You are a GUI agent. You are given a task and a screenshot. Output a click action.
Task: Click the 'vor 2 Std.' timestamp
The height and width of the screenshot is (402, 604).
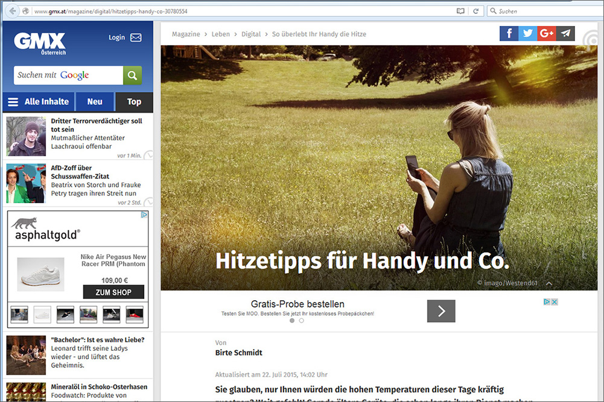tap(130, 203)
